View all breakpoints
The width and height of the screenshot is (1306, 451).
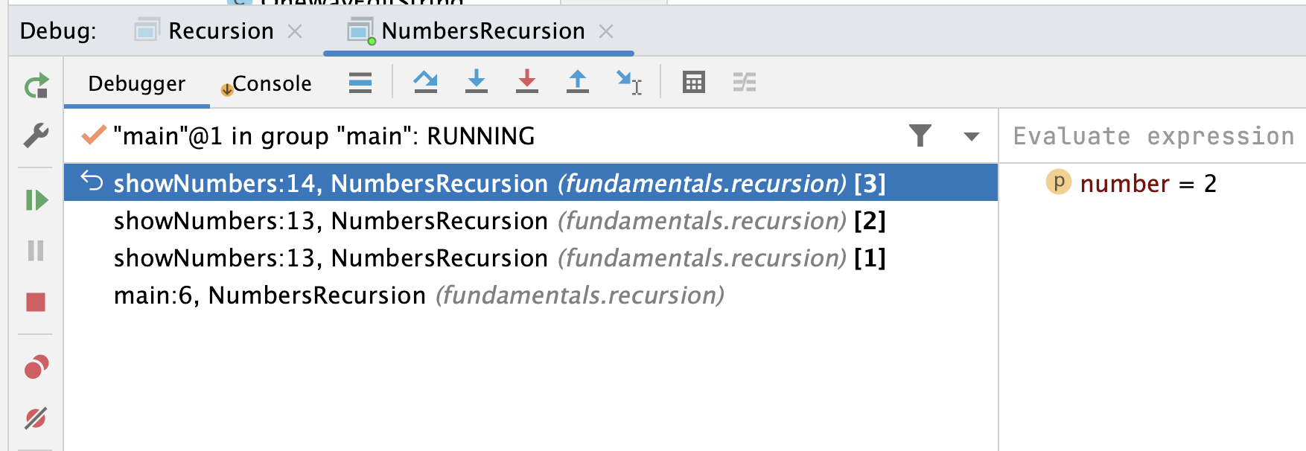click(36, 367)
